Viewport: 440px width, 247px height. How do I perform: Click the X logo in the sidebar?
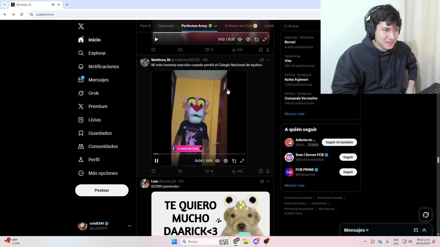point(81,26)
